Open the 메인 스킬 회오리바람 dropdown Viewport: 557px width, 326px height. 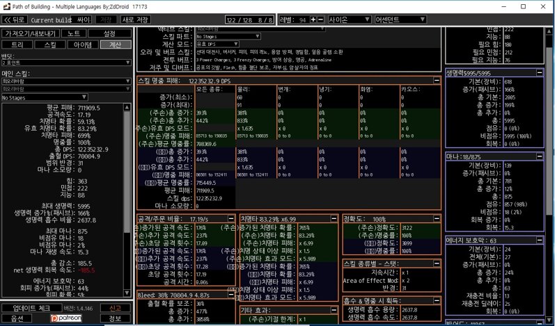click(x=66, y=81)
